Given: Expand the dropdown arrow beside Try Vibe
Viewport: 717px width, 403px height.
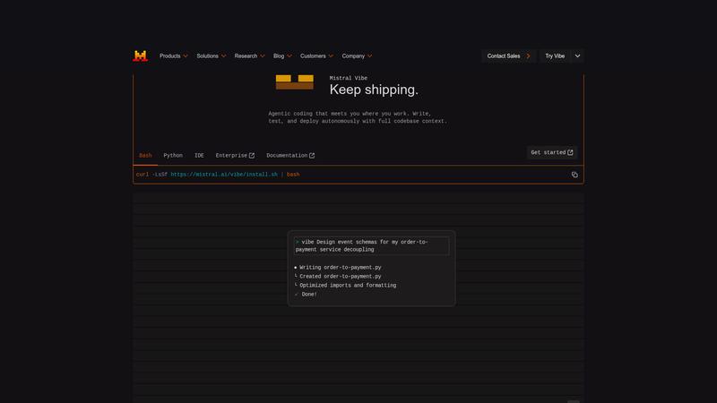Looking at the screenshot, I should [x=577, y=56].
